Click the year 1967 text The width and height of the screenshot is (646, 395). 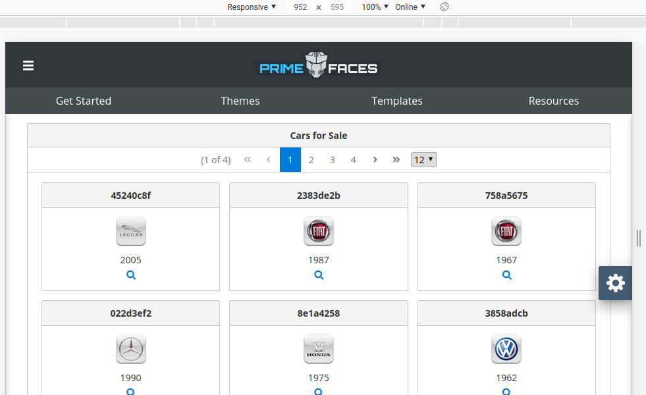pyautogui.click(x=506, y=260)
